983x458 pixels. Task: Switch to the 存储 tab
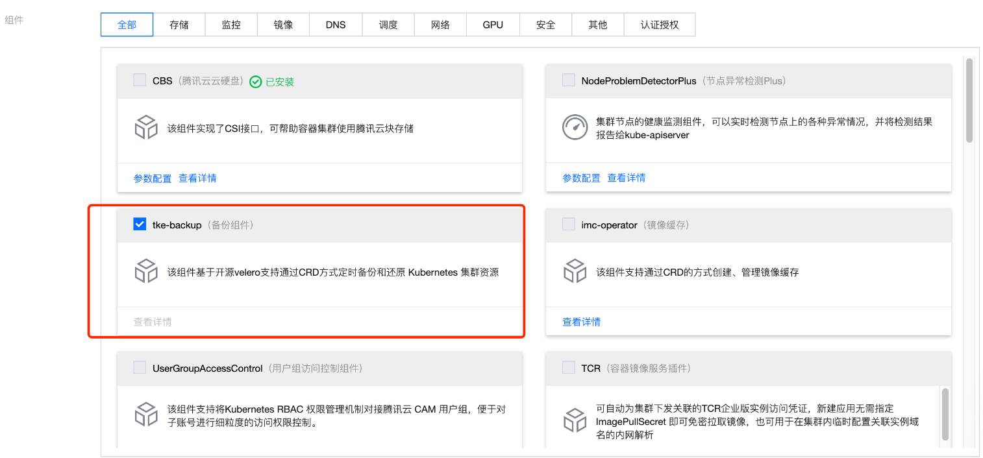[x=179, y=25]
